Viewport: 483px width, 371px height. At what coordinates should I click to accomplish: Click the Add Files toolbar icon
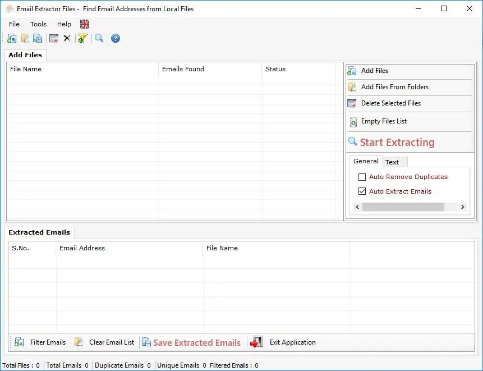[x=12, y=39]
